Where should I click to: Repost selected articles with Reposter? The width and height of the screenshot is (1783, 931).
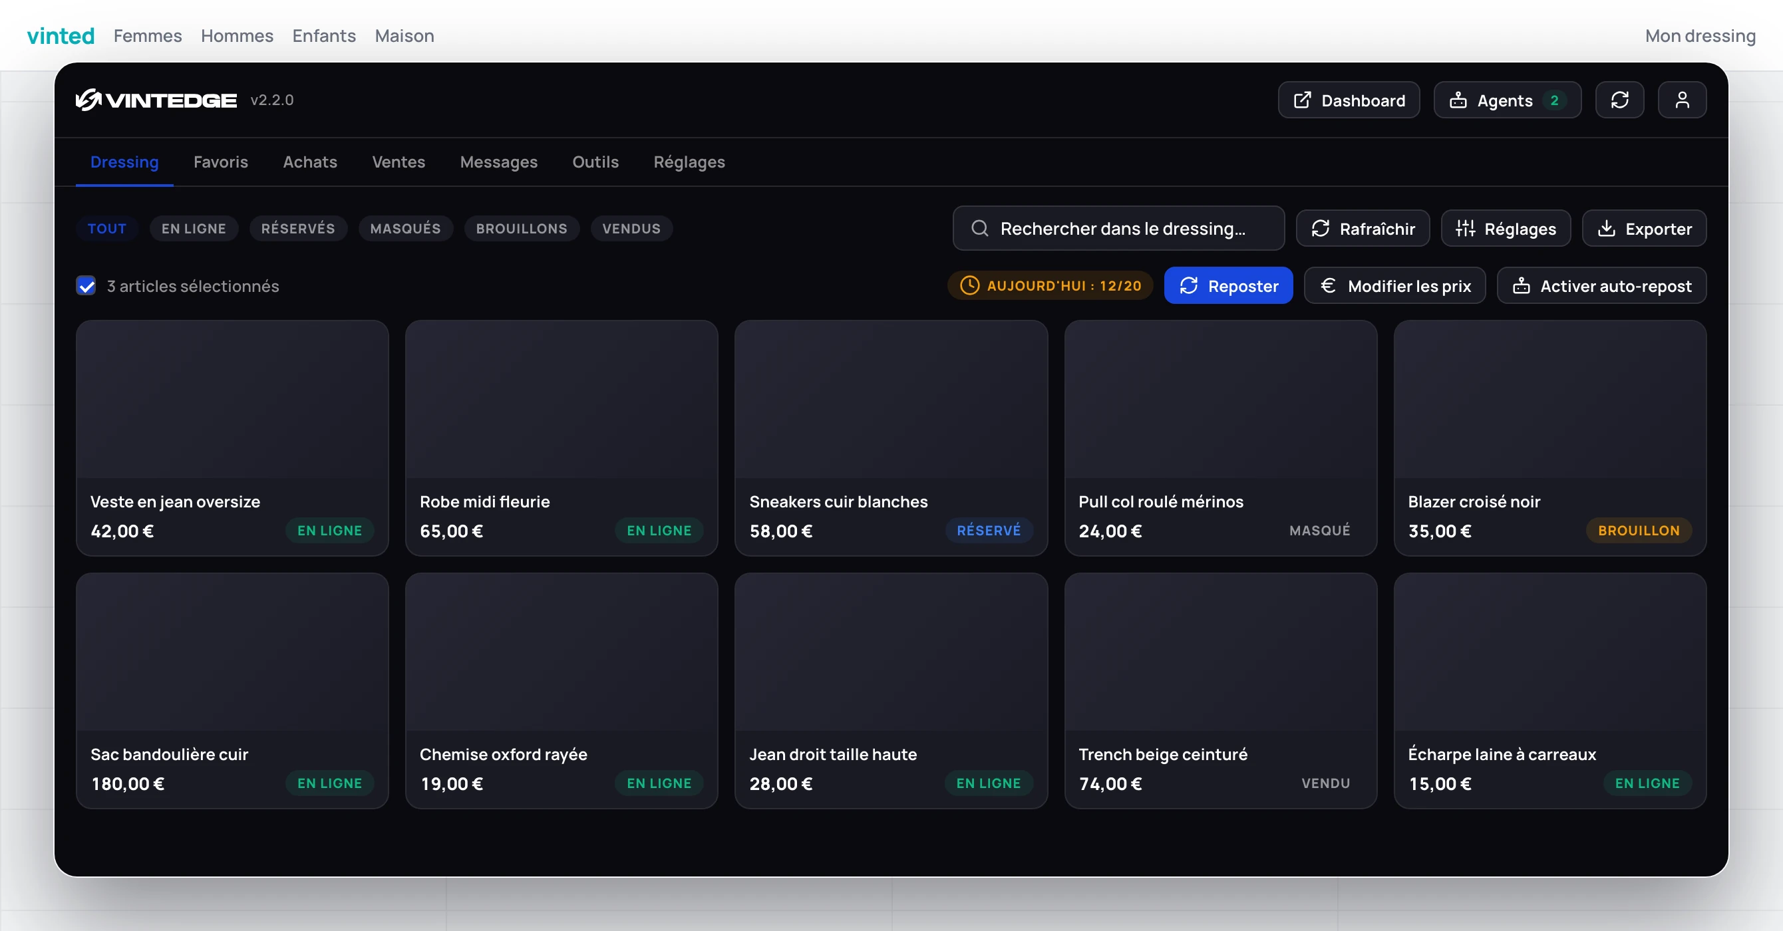pyautogui.click(x=1228, y=286)
